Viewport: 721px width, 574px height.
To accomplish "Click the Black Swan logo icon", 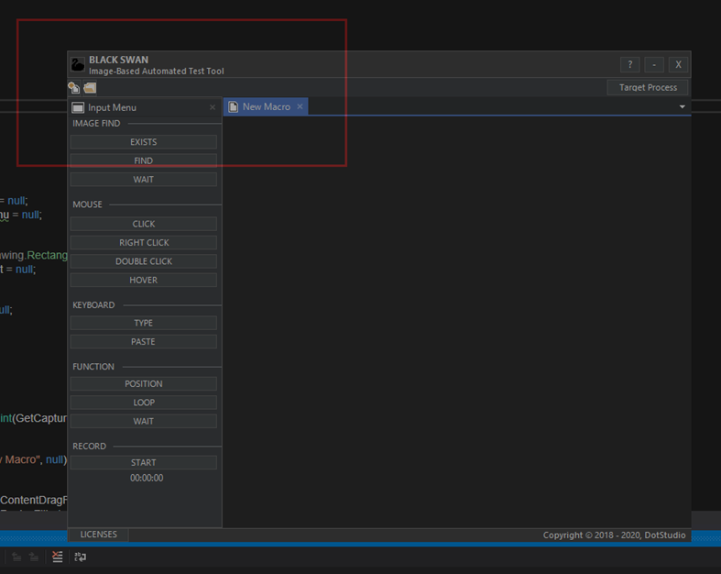I will (78, 64).
